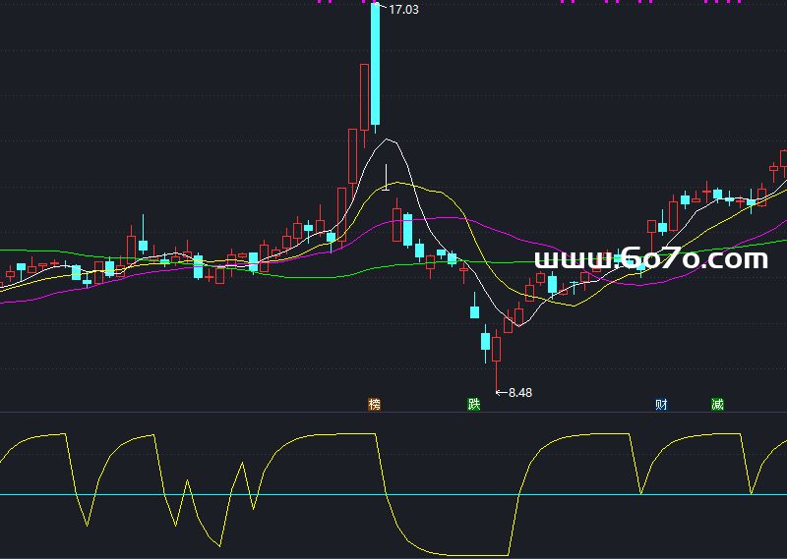Select the tall cyan candlestick at the peak

375,64
